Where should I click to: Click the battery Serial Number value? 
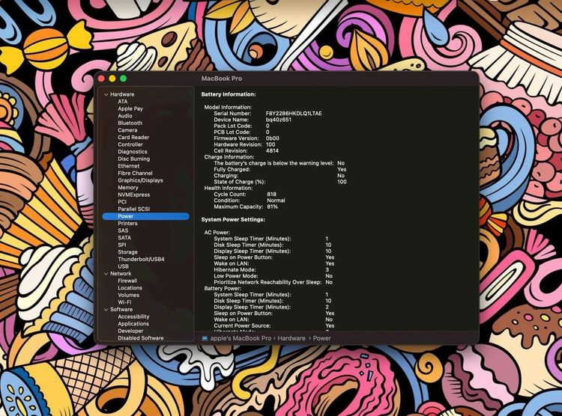coord(294,113)
